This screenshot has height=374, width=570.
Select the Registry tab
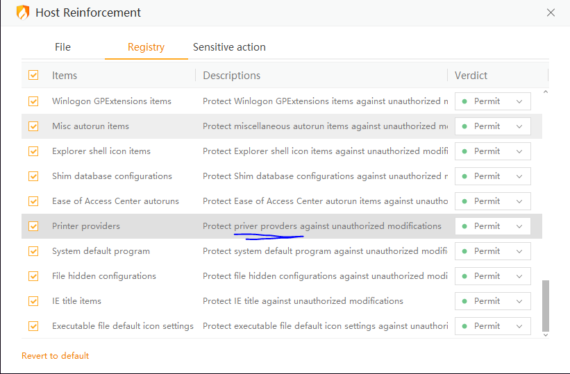146,47
